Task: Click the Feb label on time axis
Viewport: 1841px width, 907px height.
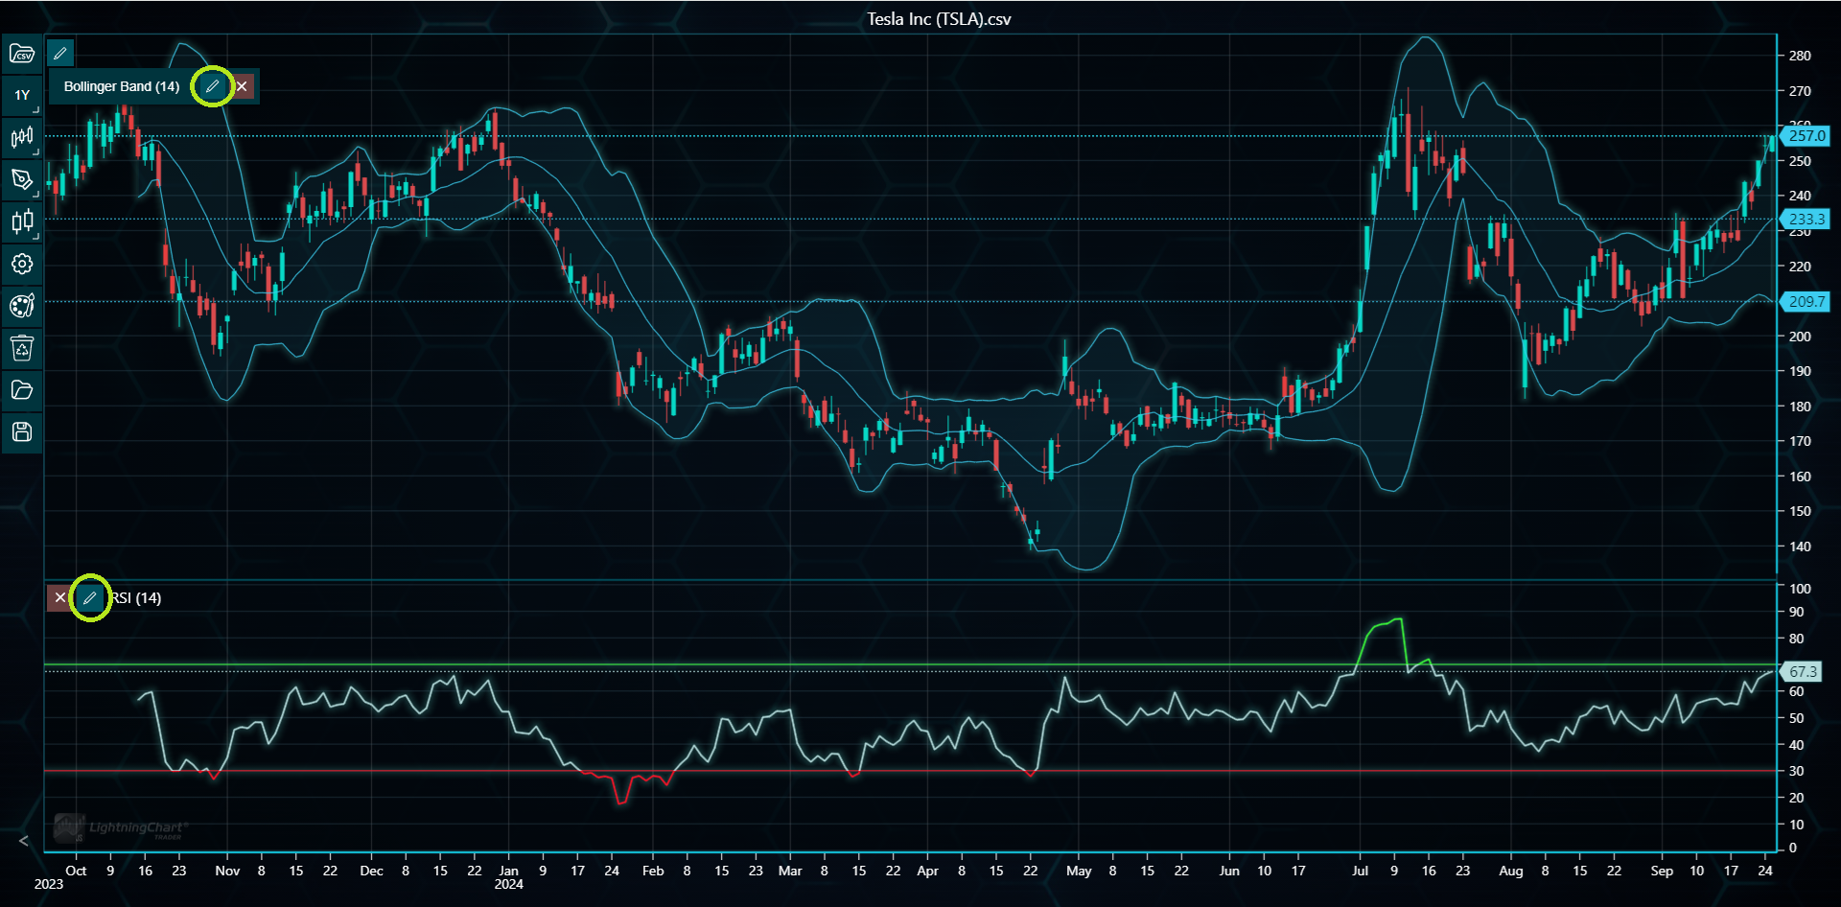Action: coord(653,871)
